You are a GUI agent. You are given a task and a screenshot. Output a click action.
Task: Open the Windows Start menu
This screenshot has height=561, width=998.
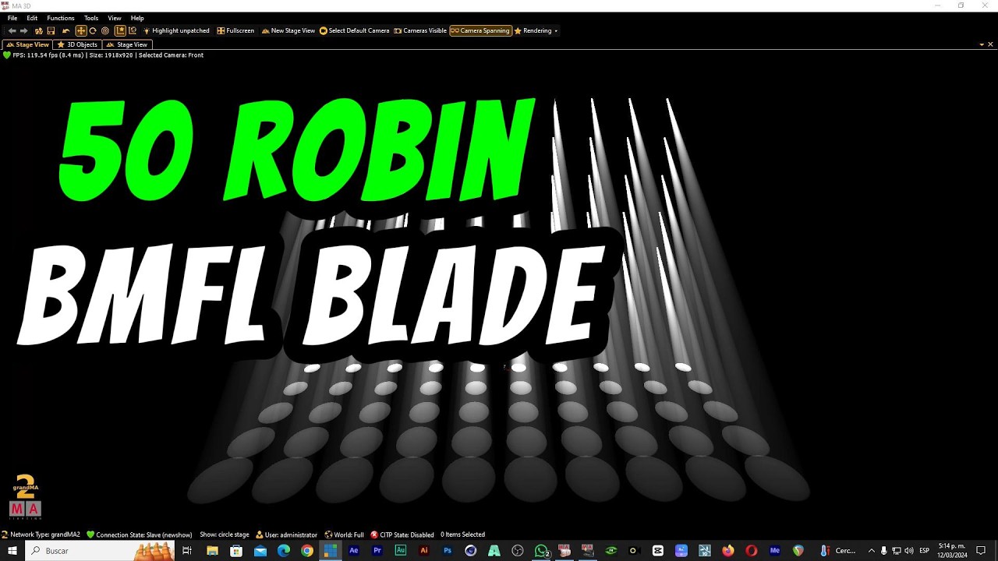(12, 551)
